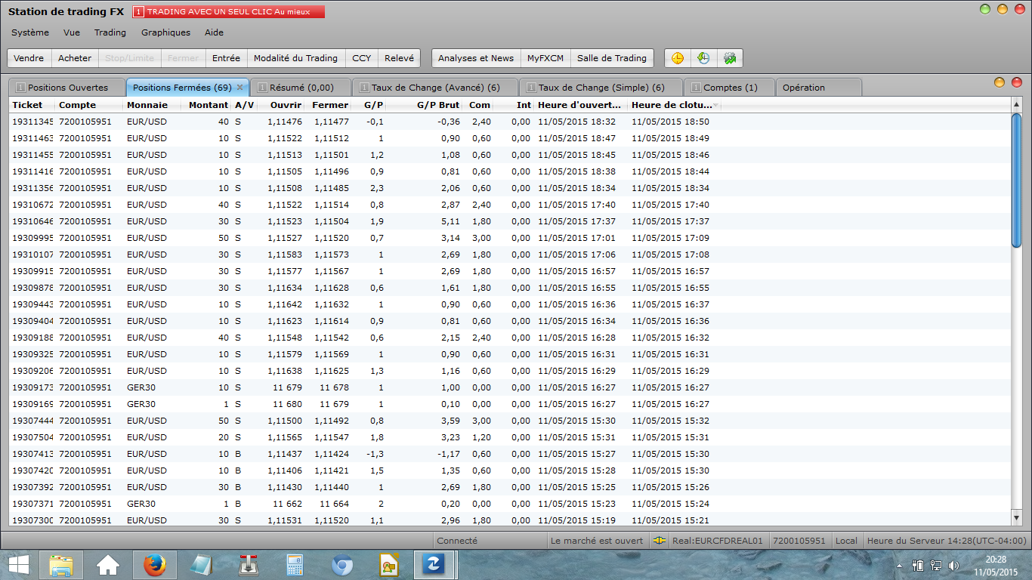Open Analyses et News

[476, 58]
